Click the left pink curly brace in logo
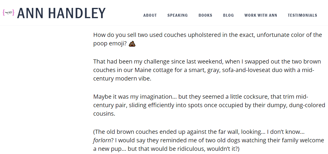This screenshot has width=328, height=154. (x=4, y=13)
